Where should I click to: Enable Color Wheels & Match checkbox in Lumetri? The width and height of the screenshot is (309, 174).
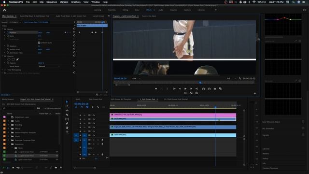click(x=303, y=122)
